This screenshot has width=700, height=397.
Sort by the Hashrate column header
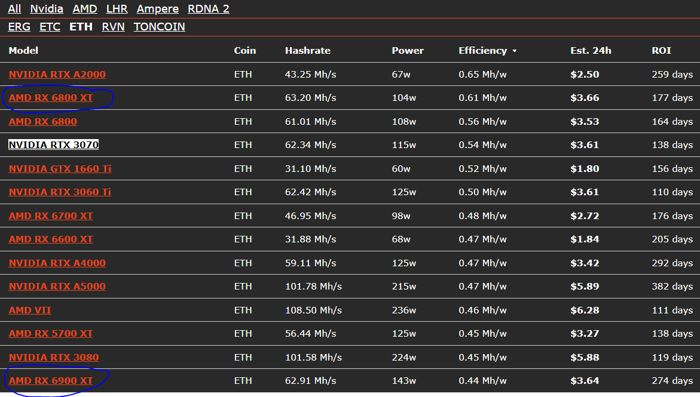pos(307,51)
